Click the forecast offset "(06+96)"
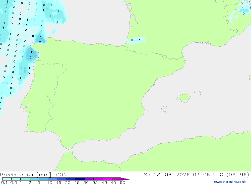Screen dimensions: 251x184 click(238, 174)
